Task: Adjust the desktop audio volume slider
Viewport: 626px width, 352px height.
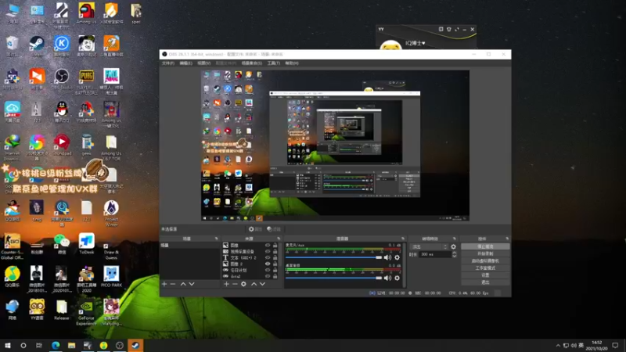Action: (333, 278)
